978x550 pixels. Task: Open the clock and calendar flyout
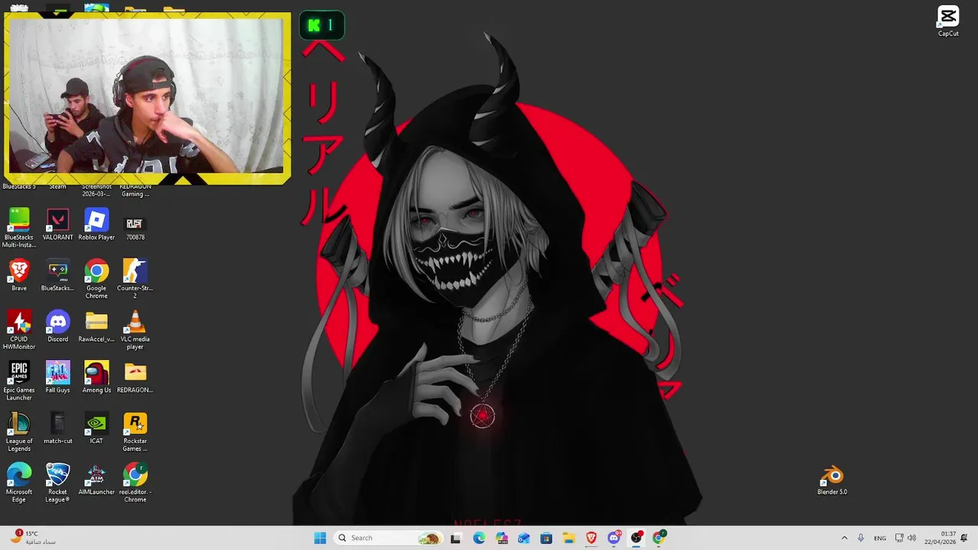click(x=941, y=538)
